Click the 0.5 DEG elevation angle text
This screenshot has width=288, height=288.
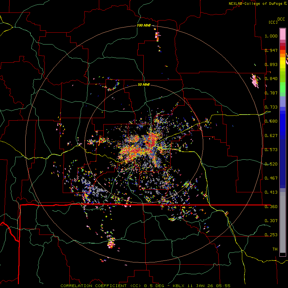154,286
